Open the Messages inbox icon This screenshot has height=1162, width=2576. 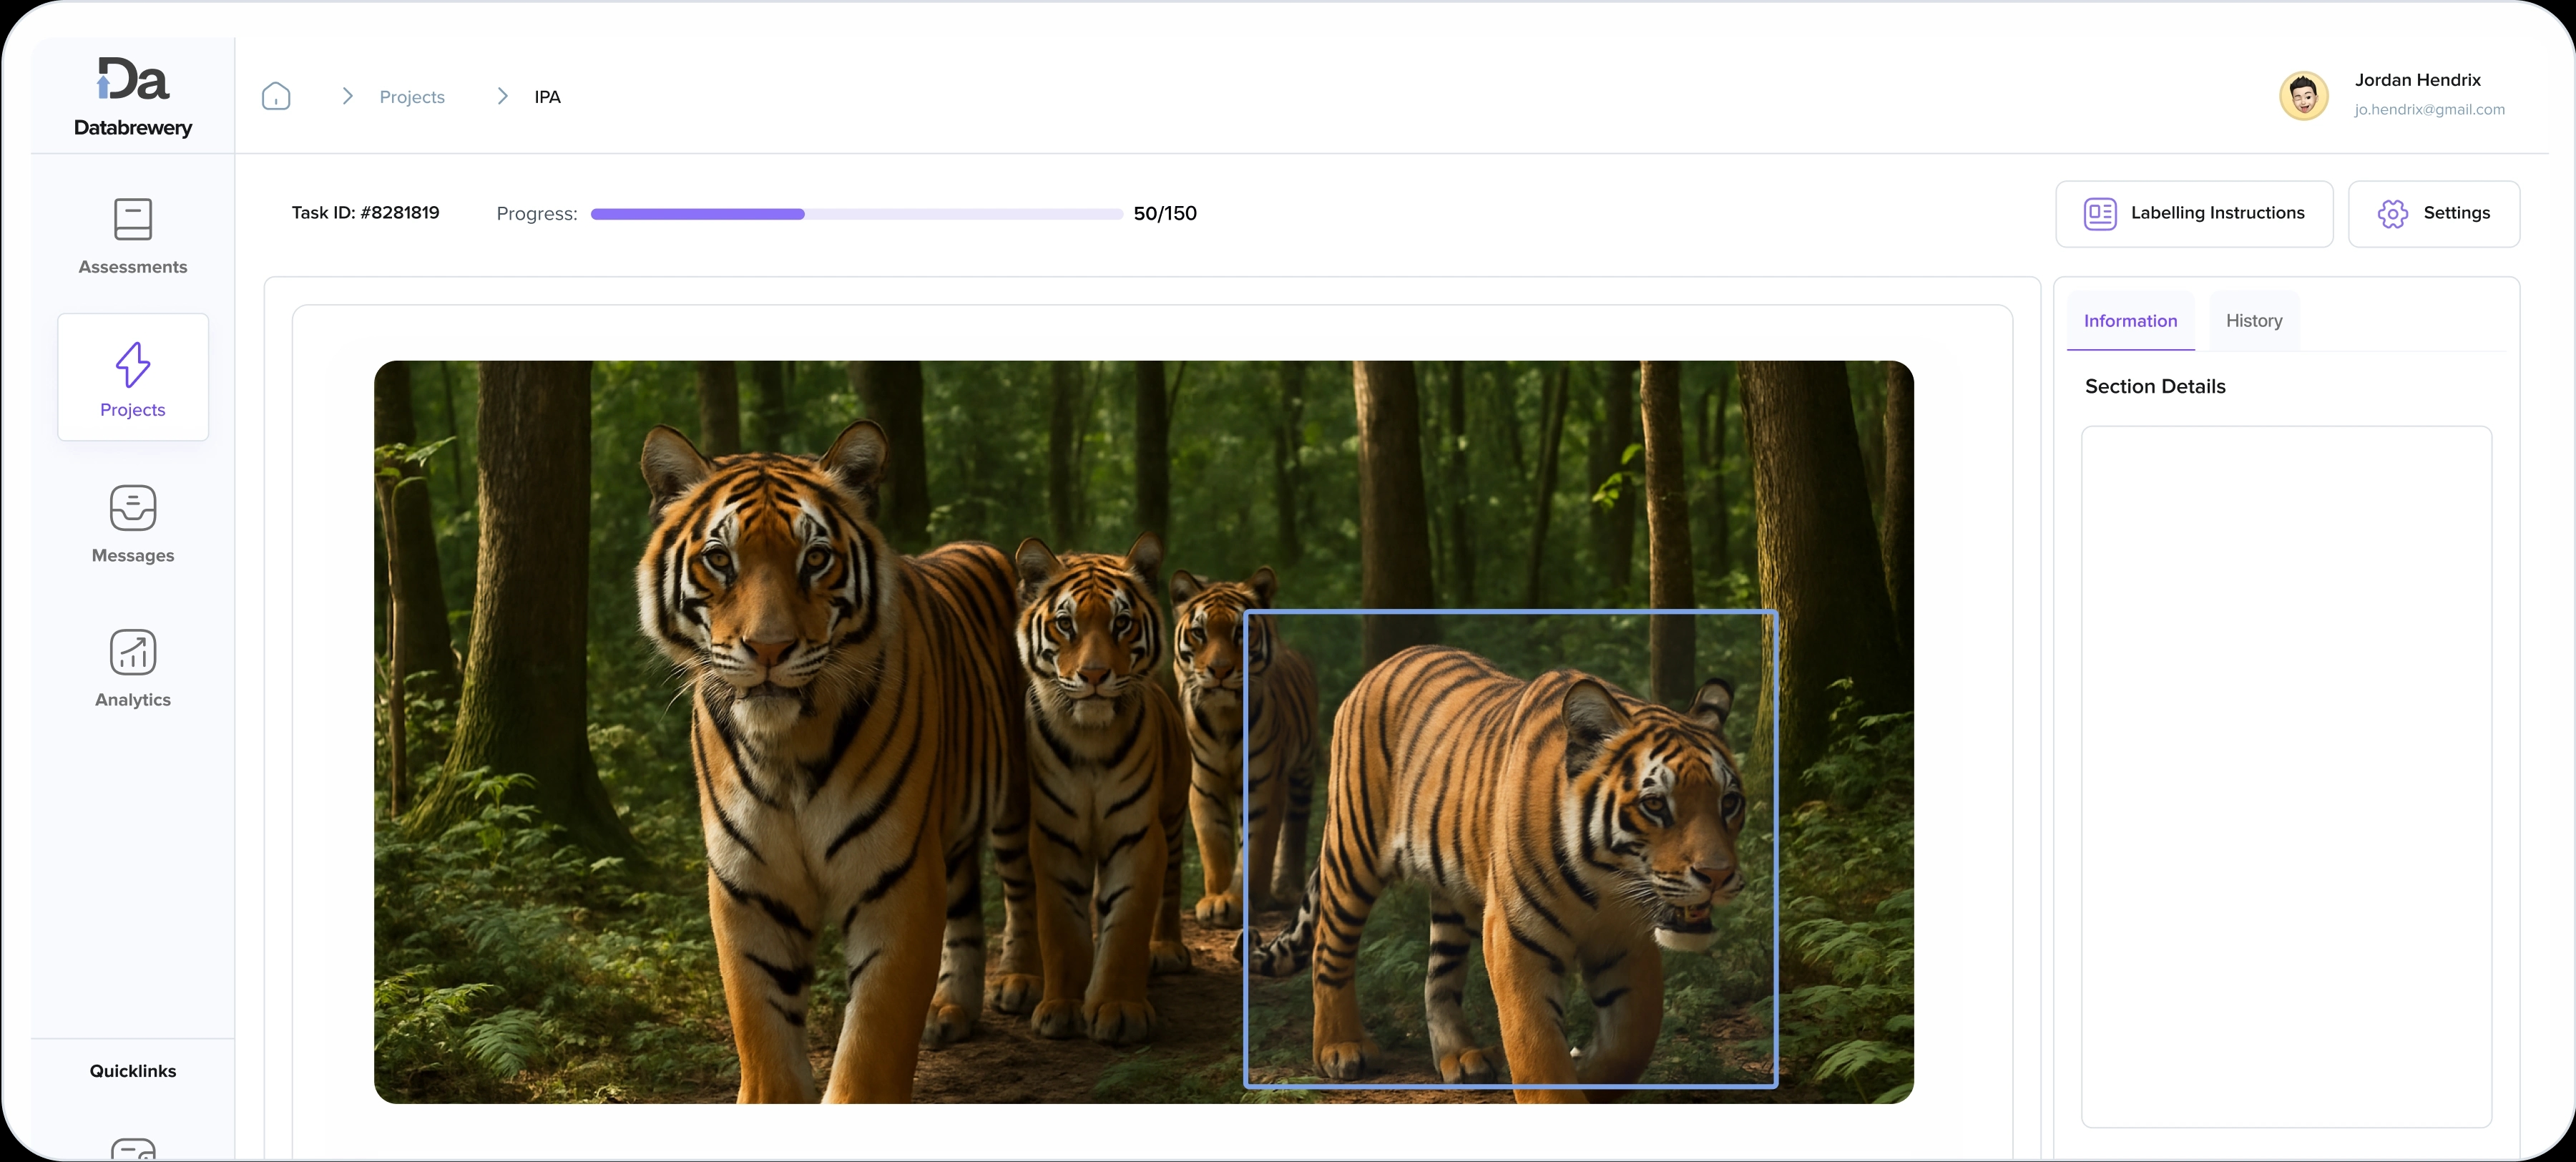coord(133,508)
